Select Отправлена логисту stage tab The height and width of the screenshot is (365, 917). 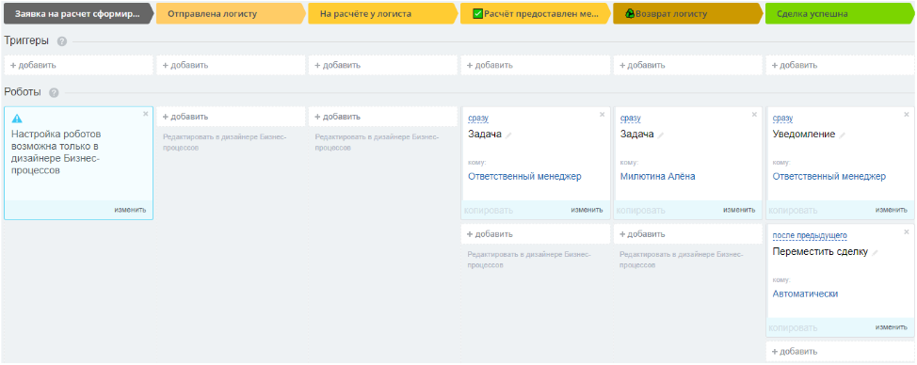[230, 13]
